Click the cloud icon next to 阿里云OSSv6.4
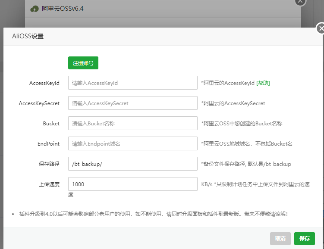The width and height of the screenshot is (324, 249). pyautogui.click(x=35, y=9)
